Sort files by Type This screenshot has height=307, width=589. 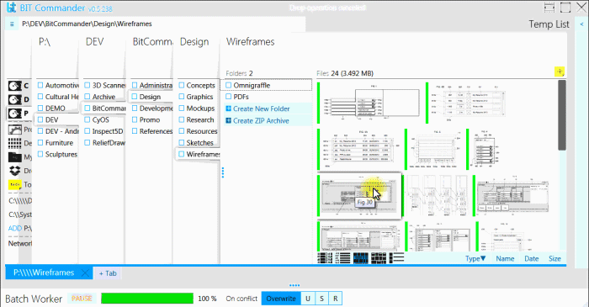475,258
